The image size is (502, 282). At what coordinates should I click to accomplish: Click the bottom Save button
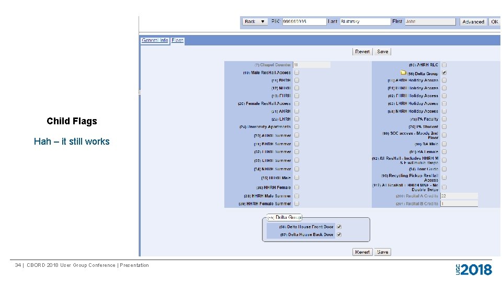pos(382,252)
